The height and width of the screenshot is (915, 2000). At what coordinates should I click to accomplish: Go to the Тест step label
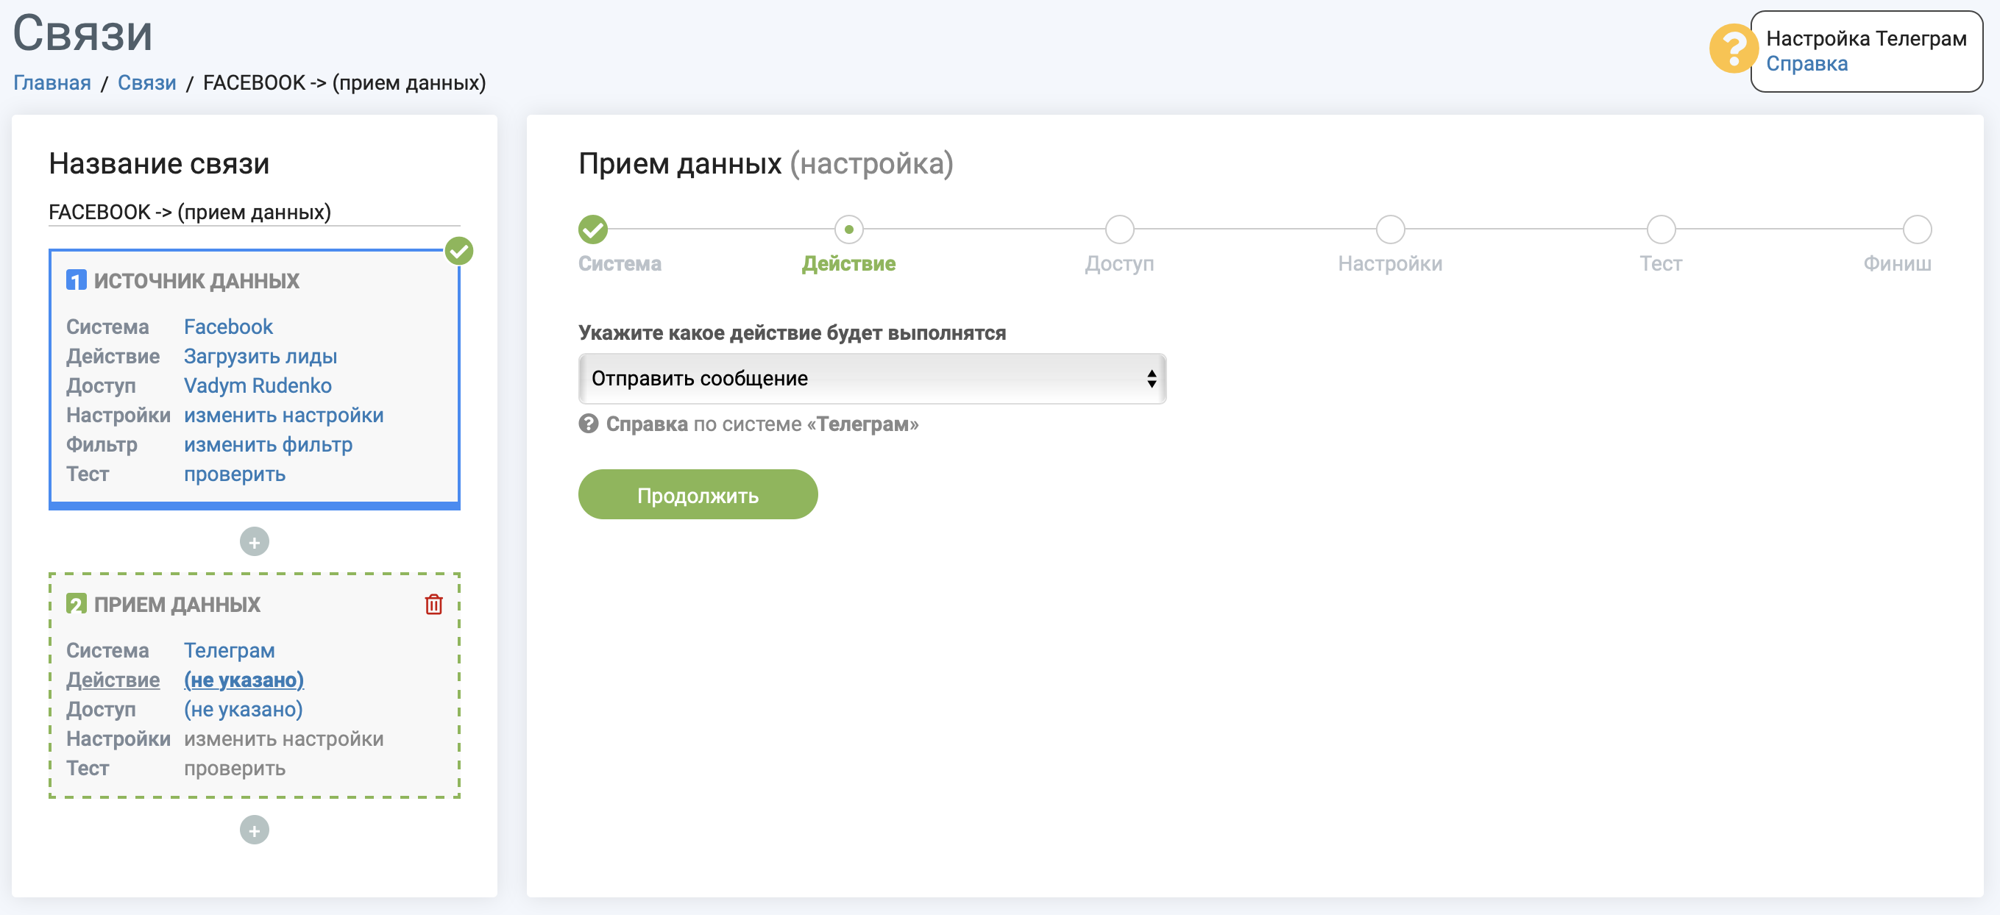[1660, 264]
